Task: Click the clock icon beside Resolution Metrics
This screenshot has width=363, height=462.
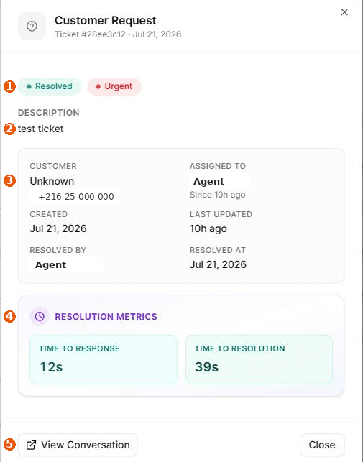Action: 40,316
